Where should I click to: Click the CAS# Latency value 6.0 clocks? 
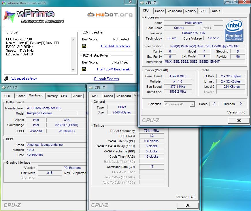pos(151,141)
